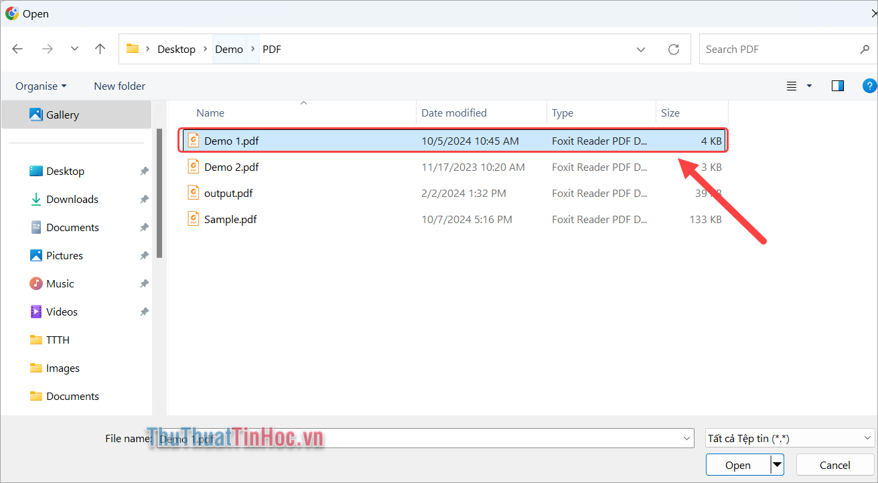Click the Forward navigation arrow

click(47, 49)
